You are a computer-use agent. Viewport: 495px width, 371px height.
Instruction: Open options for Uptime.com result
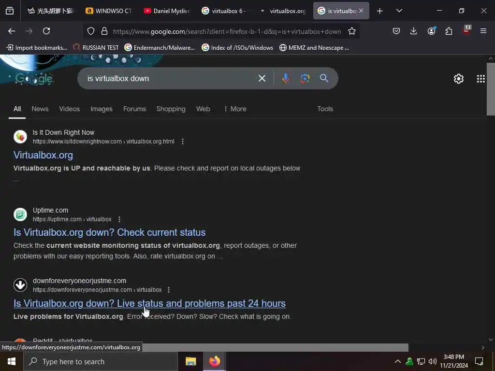[x=119, y=219]
